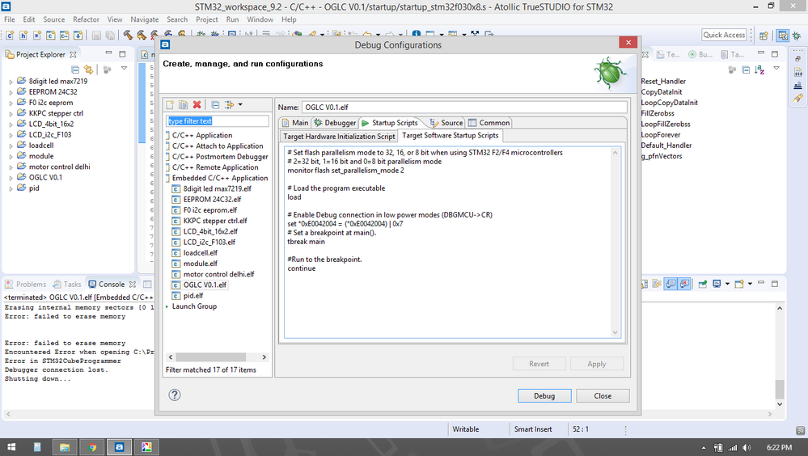This screenshot has width=808, height=456.
Task: Open the Debugger tab
Action: [335, 123]
